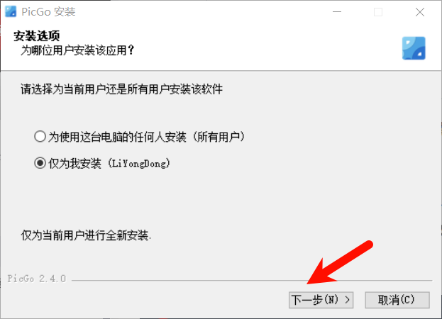Click the greyed-out maximize window button
The height and width of the screenshot is (319, 442).
(x=378, y=12)
